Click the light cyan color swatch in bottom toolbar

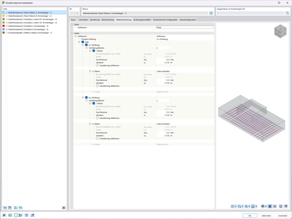[x=16, y=215]
